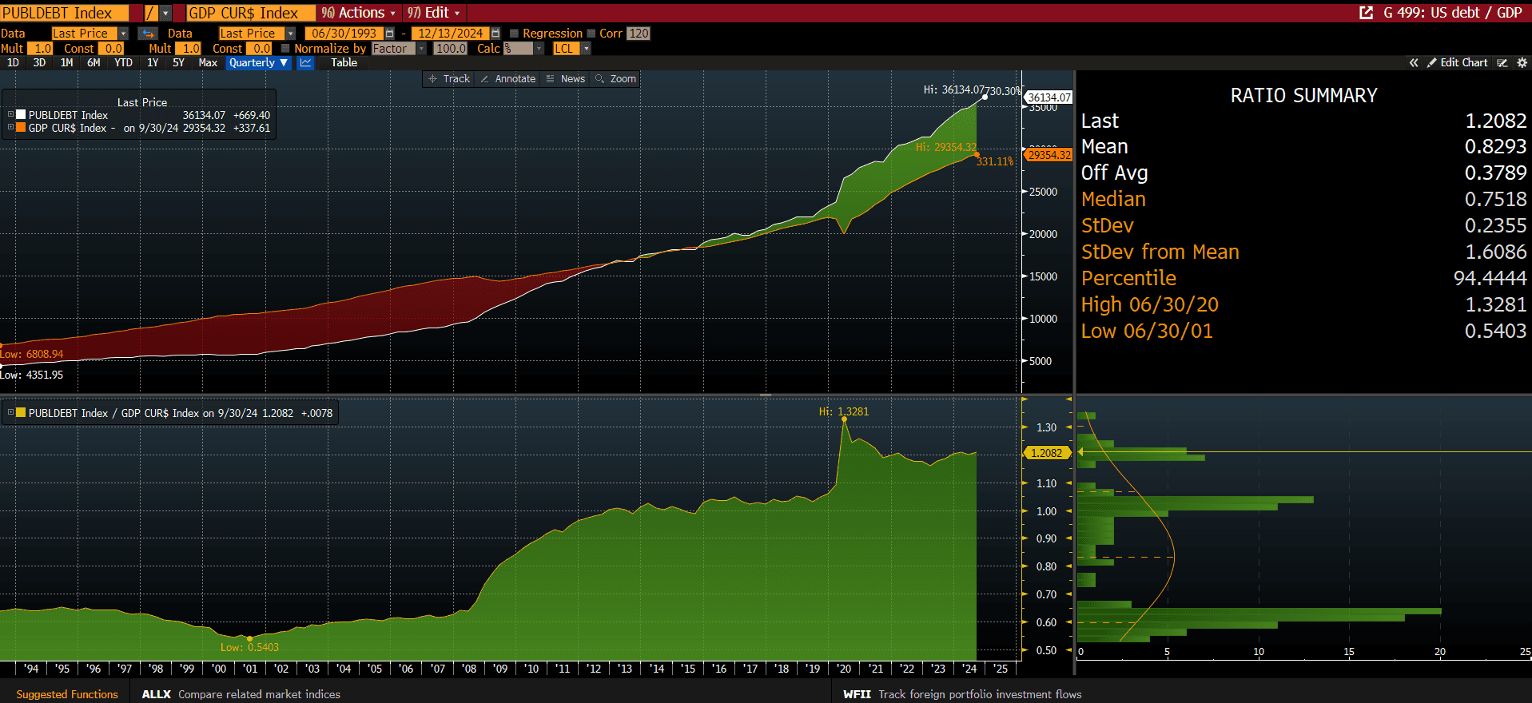Click the Corr period field showing 120
Viewport: 1532px width, 703px height.
coord(639,34)
